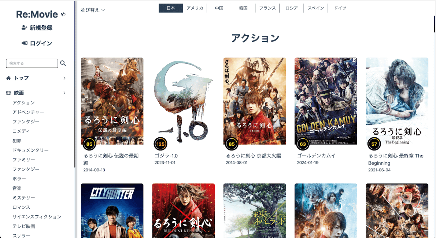Click the Re:Movie site title

point(37,14)
